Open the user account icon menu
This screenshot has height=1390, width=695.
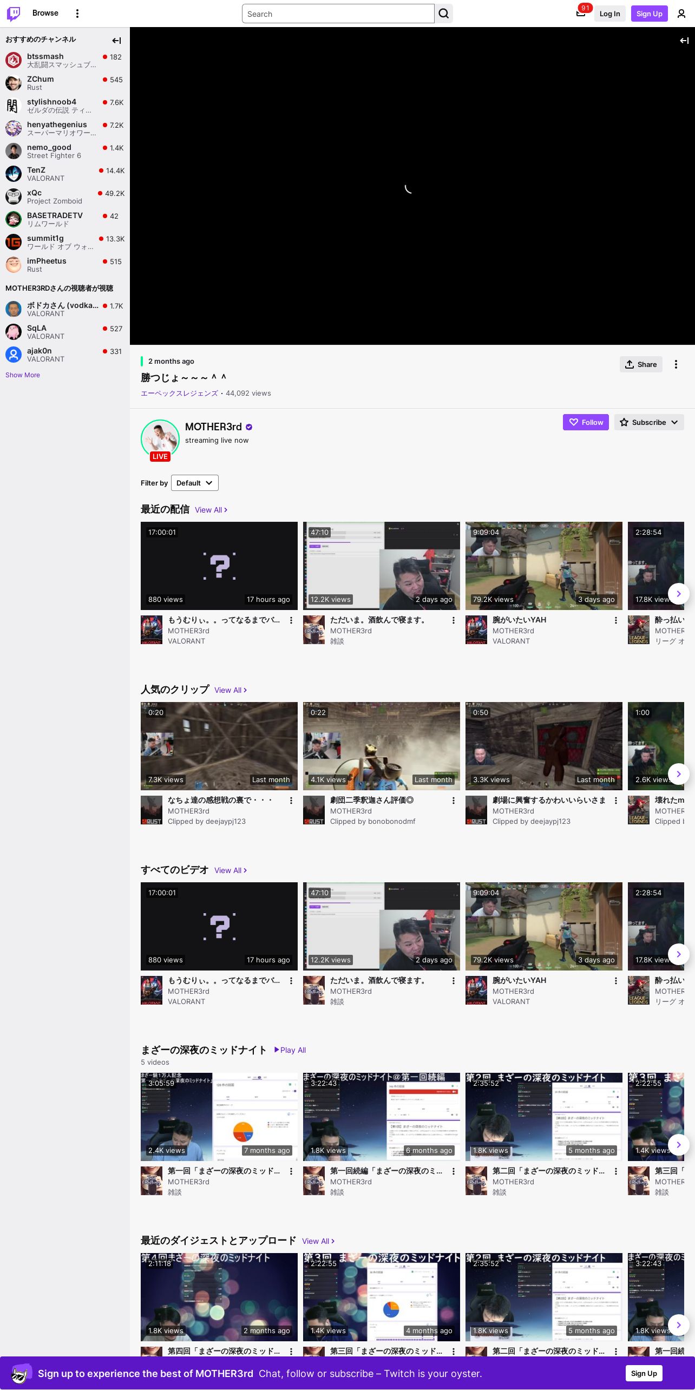tap(681, 14)
